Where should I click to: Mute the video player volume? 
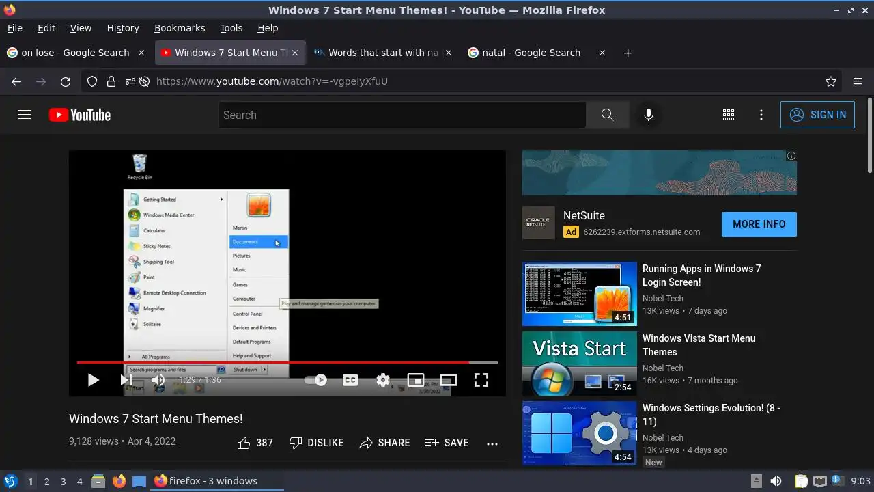(x=158, y=380)
